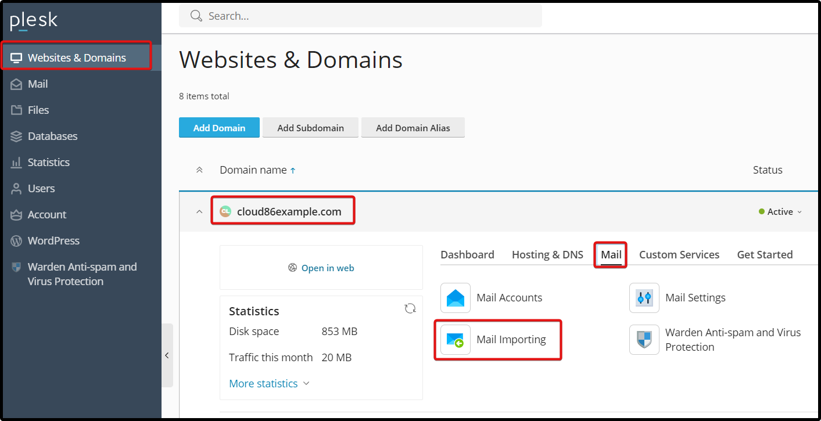
Task: Click the Files folder sidebar icon
Action: 16,110
